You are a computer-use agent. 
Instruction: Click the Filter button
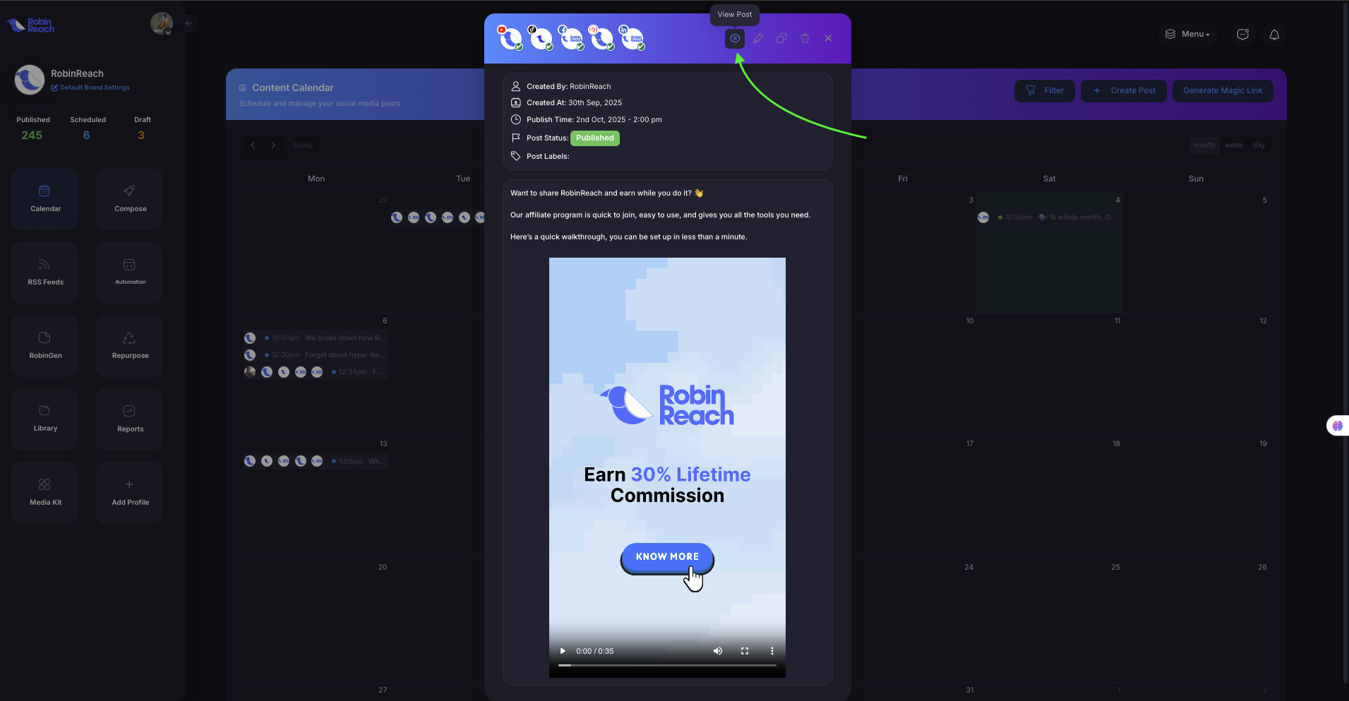1045,90
